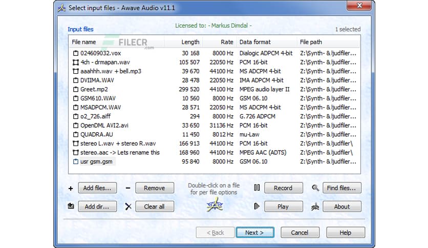Viewport: 428px width, 248px height.
Task: Click the MPEG AAC (ADTS) format cell
Action: click(x=263, y=152)
